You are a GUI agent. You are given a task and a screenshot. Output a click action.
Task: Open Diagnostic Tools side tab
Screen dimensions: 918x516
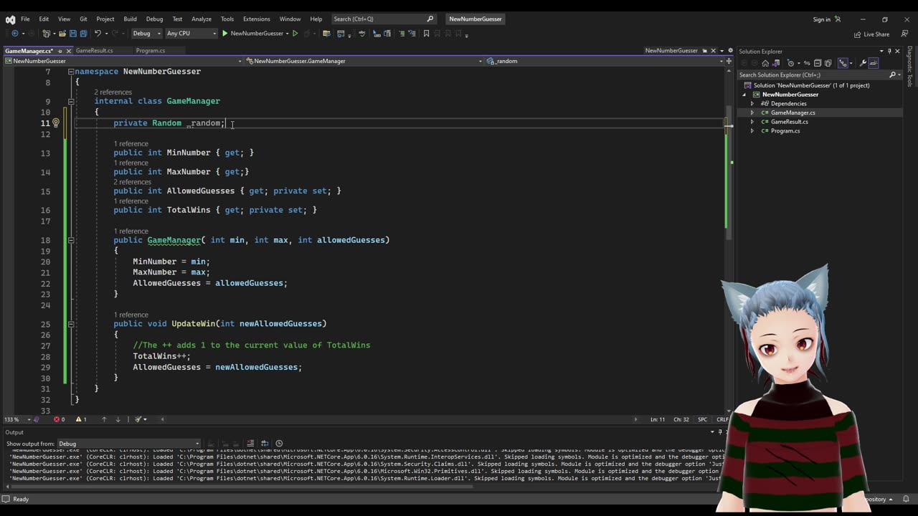[x=909, y=67]
